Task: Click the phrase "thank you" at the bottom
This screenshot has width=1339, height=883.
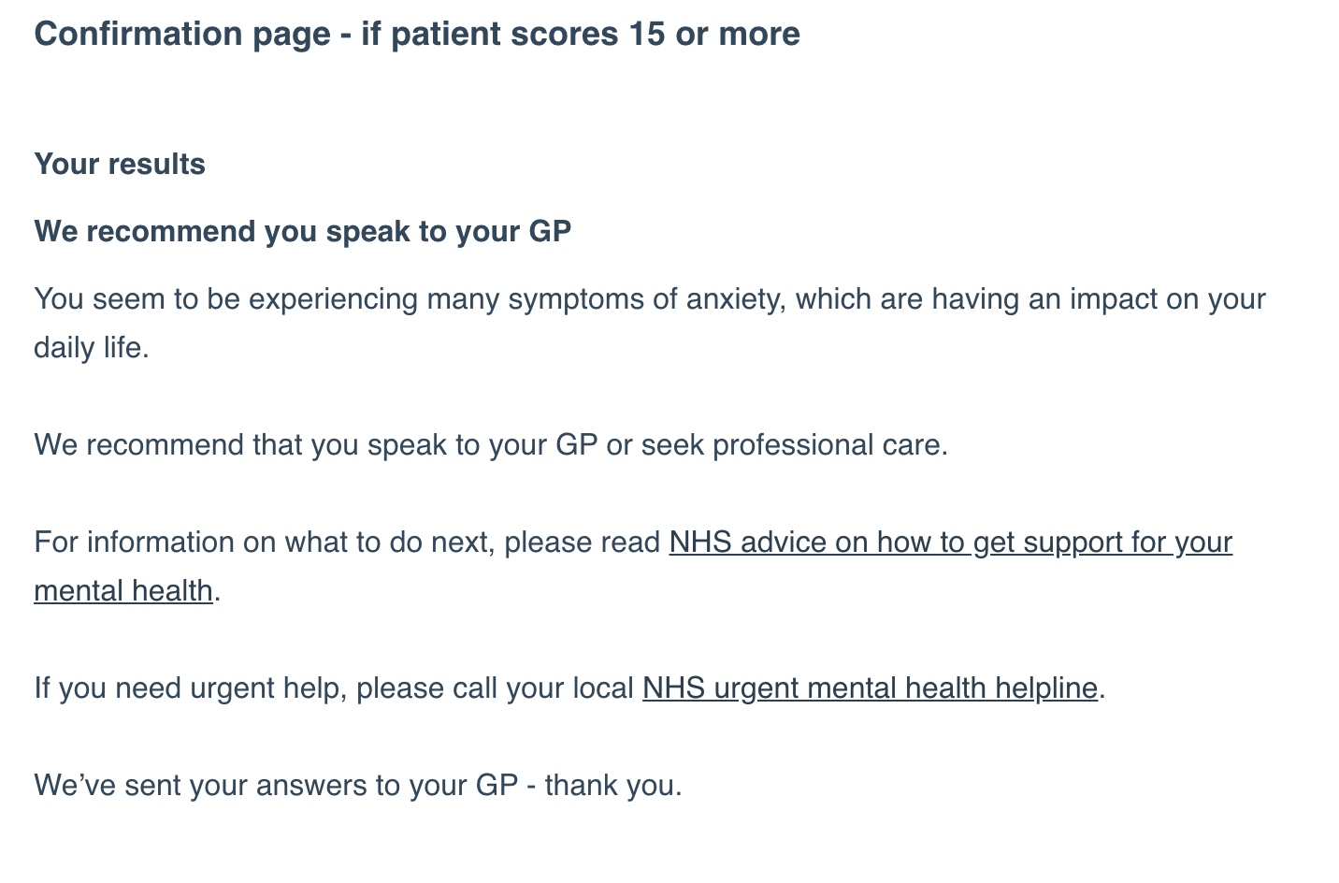Action: click(x=612, y=786)
